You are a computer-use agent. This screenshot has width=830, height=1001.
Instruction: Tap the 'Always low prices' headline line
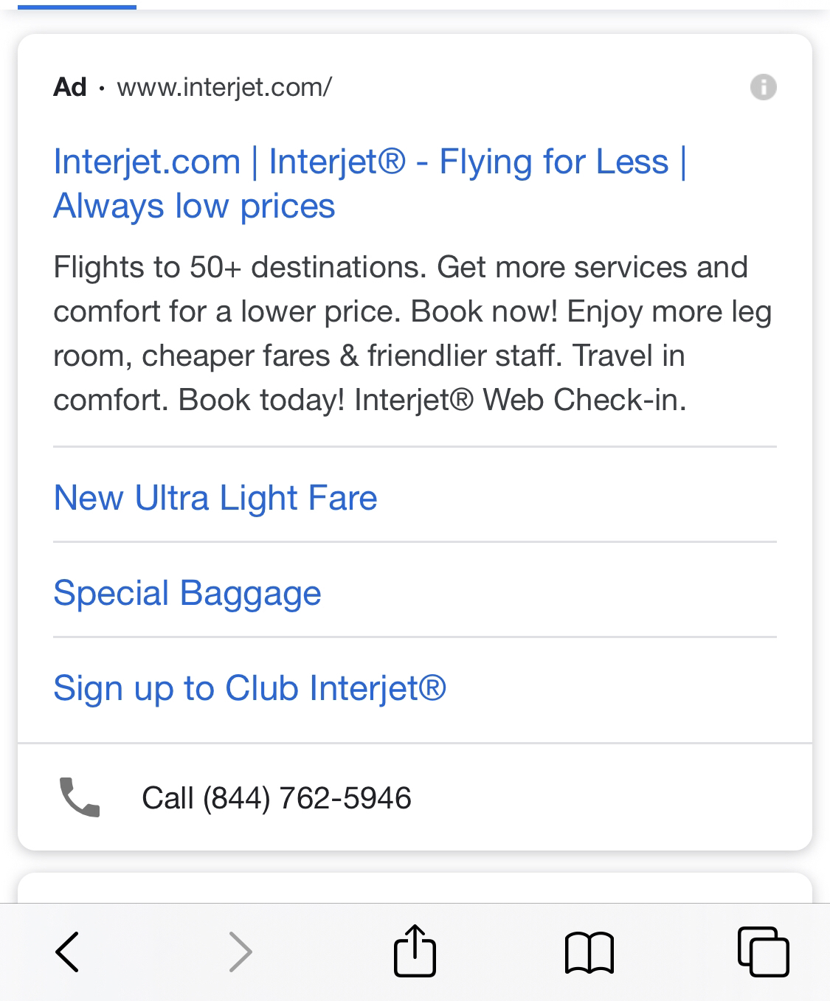click(194, 206)
